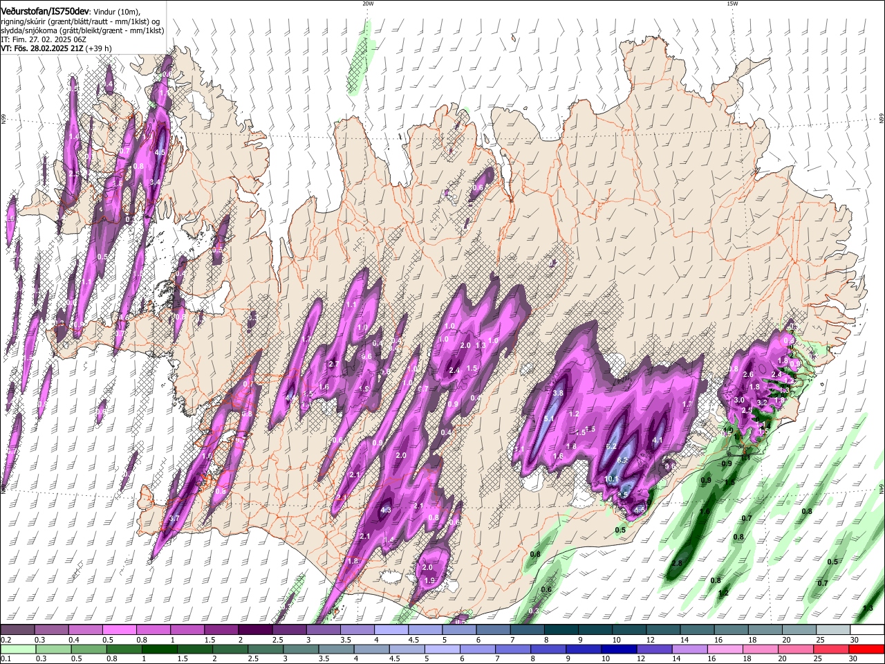Click the 3.8 snowfall value on map

click(x=559, y=393)
